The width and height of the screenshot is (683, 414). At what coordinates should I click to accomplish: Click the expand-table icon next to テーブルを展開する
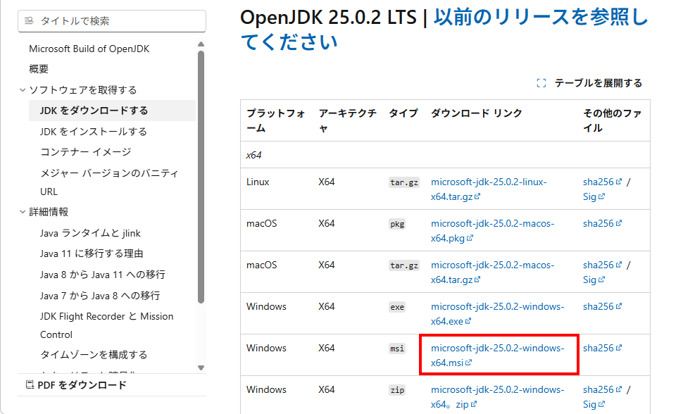pyautogui.click(x=541, y=82)
